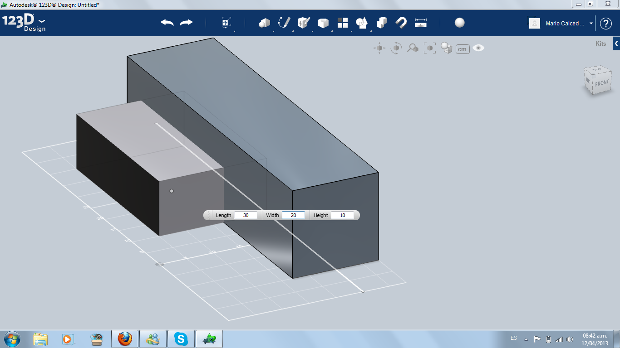Change the cm units setting
The width and height of the screenshot is (620, 348).
tap(463, 49)
